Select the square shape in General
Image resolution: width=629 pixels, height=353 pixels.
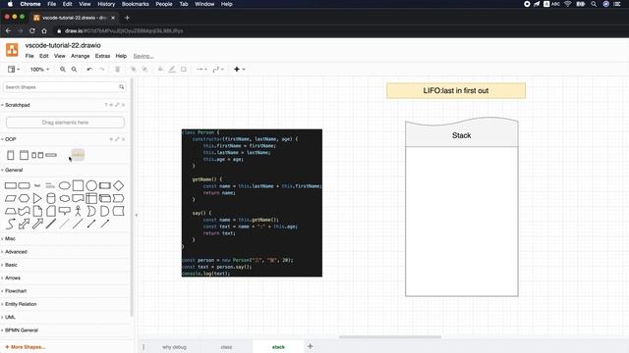point(79,185)
